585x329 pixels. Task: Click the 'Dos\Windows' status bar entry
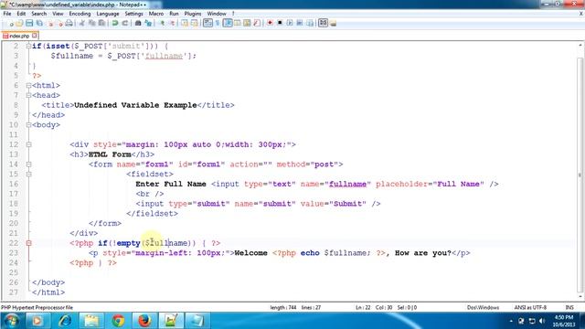click(483, 307)
